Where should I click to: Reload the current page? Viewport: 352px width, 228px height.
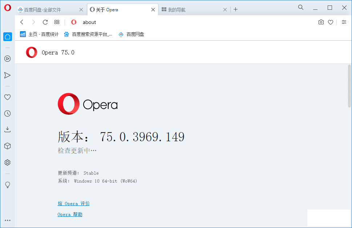point(45,22)
